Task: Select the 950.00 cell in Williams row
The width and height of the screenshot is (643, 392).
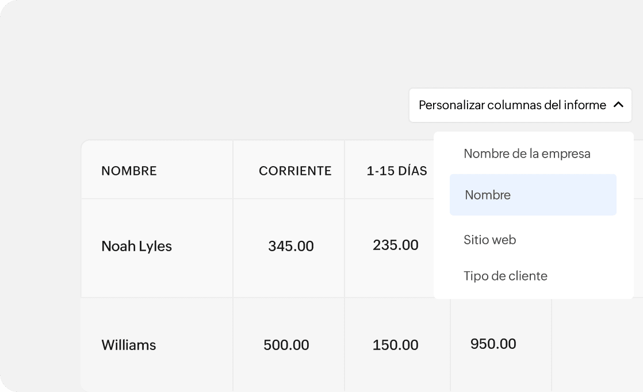Action: (x=493, y=344)
